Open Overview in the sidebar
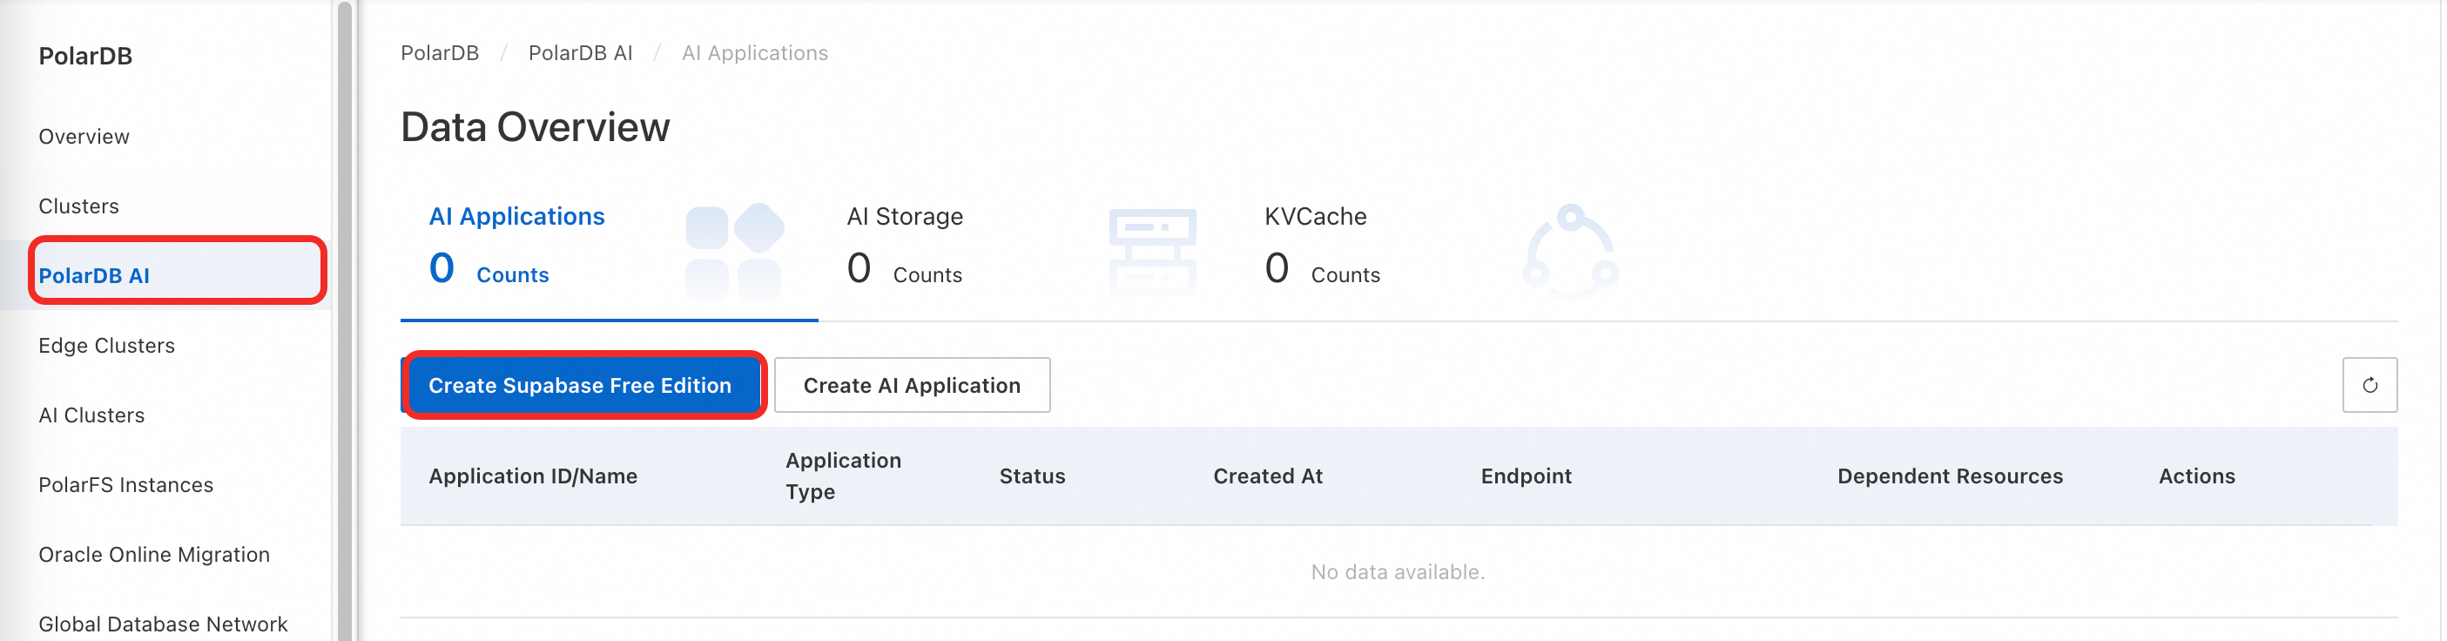Image resolution: width=2447 pixels, height=641 pixels. (x=84, y=137)
